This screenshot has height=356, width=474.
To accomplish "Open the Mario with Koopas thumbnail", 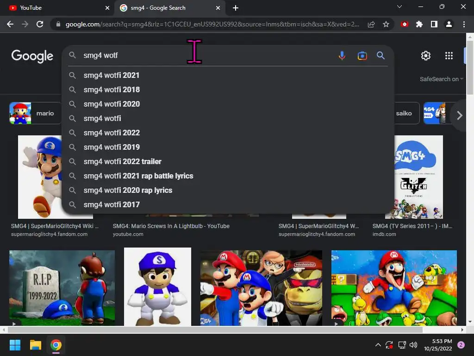I will [394, 288].
